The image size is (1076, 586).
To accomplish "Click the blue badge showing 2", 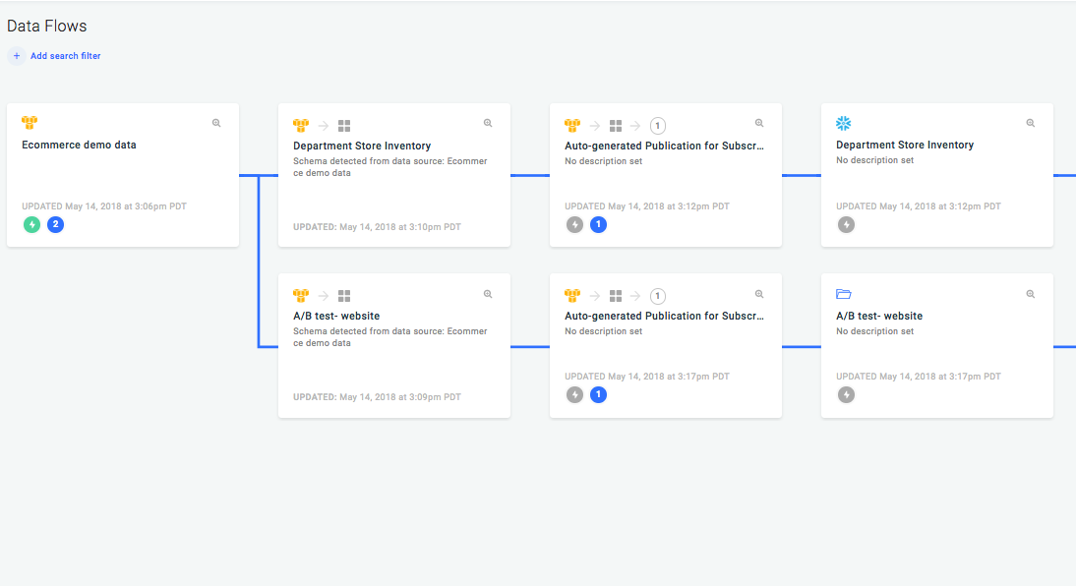I will (56, 224).
